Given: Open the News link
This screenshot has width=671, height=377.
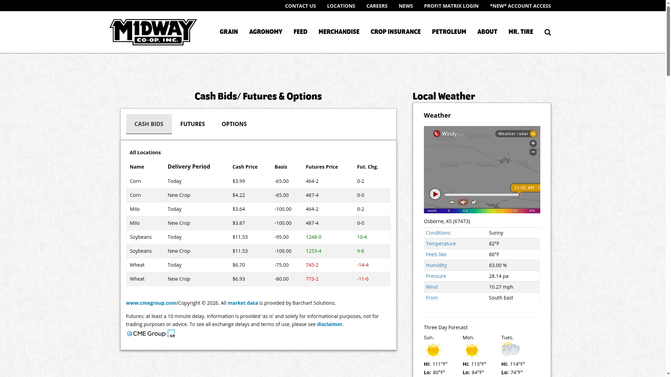Looking at the screenshot, I should pyautogui.click(x=406, y=6).
